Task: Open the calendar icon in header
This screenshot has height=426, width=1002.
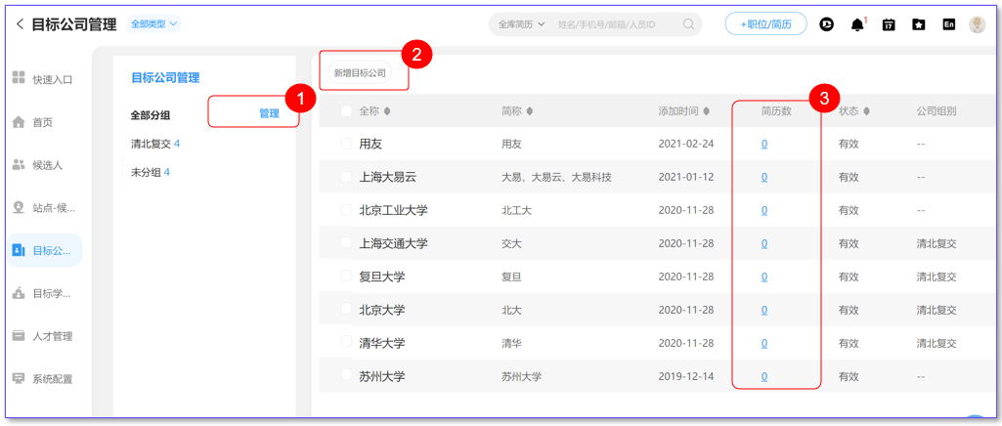Action: click(889, 24)
